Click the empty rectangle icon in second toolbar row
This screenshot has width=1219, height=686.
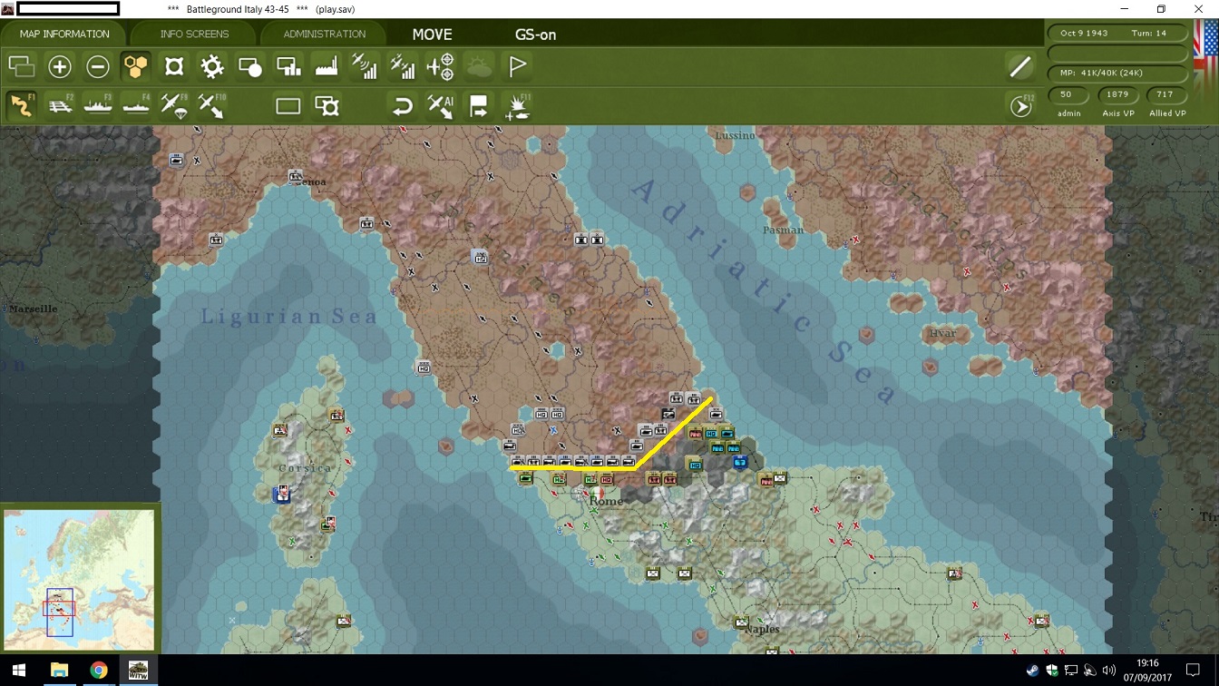288,106
